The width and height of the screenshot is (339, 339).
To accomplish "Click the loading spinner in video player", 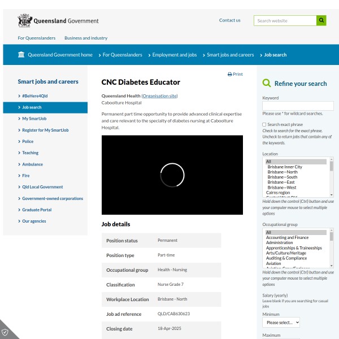I will [x=172, y=175].
